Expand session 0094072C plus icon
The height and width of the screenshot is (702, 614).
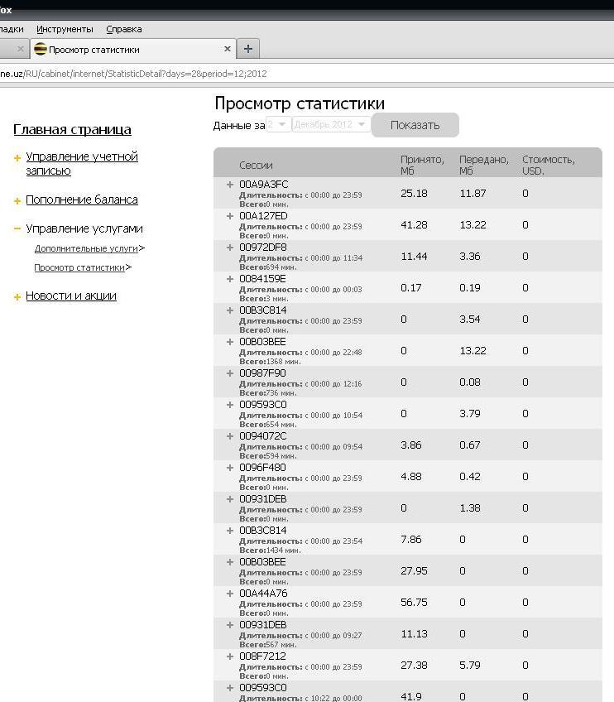click(x=230, y=436)
